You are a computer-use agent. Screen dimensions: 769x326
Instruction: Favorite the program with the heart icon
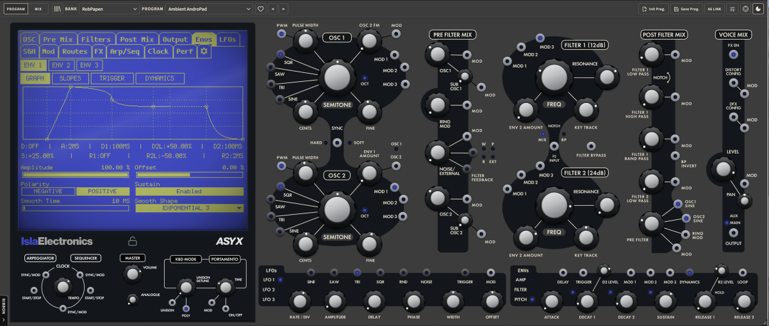pos(260,9)
